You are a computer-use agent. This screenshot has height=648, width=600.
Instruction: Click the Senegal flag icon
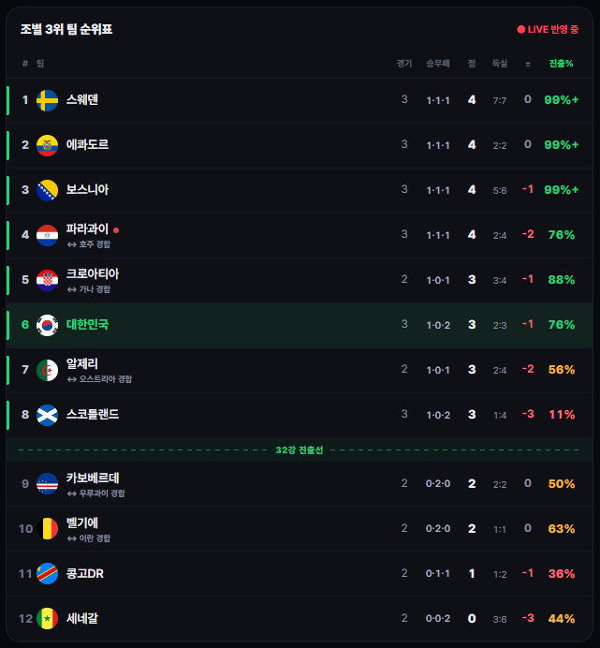coord(47,619)
